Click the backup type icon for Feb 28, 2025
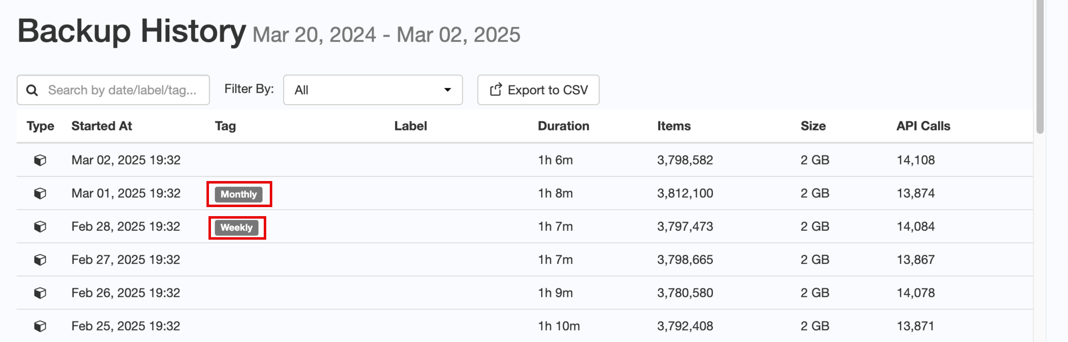The image size is (1068, 342). point(40,227)
